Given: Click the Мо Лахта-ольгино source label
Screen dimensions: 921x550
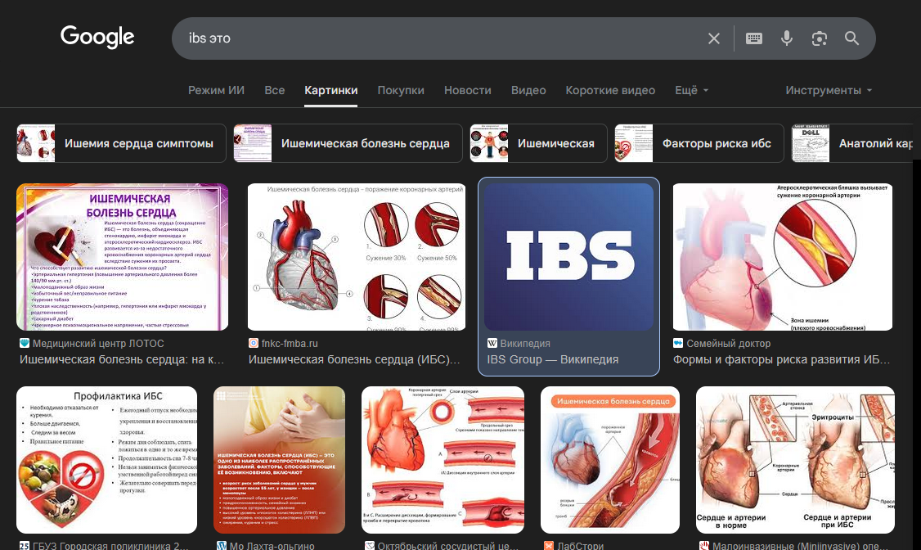Looking at the screenshot, I should click(272, 545).
